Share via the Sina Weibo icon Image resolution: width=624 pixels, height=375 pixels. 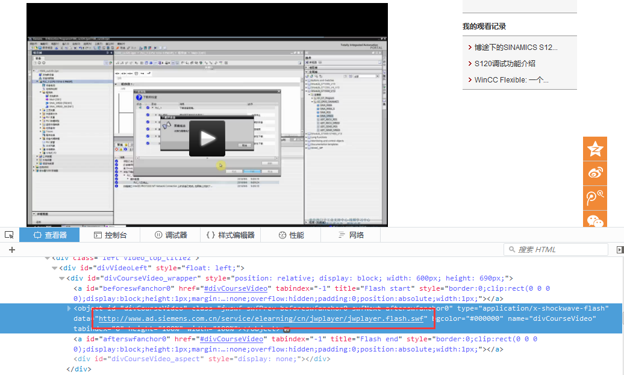click(595, 173)
